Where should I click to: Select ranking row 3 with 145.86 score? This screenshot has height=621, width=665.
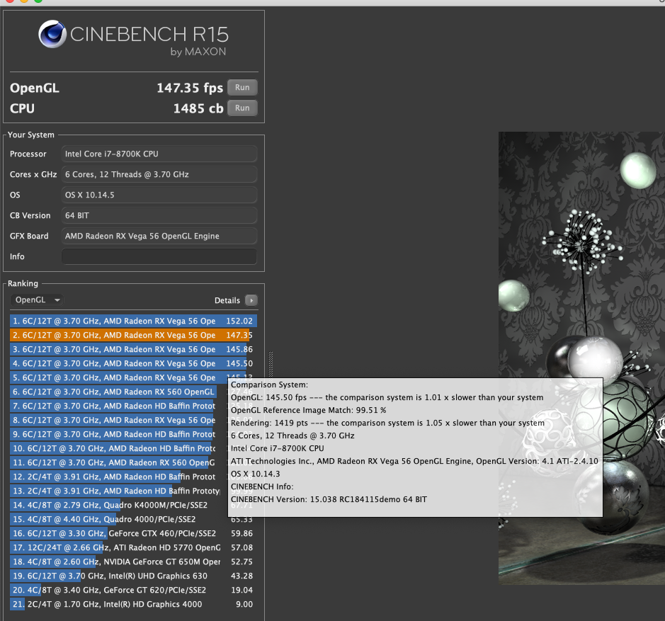tap(133, 349)
